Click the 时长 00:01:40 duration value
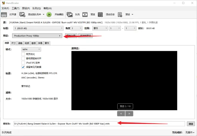The height and width of the screenshot is (136, 197). (x=150, y=29)
